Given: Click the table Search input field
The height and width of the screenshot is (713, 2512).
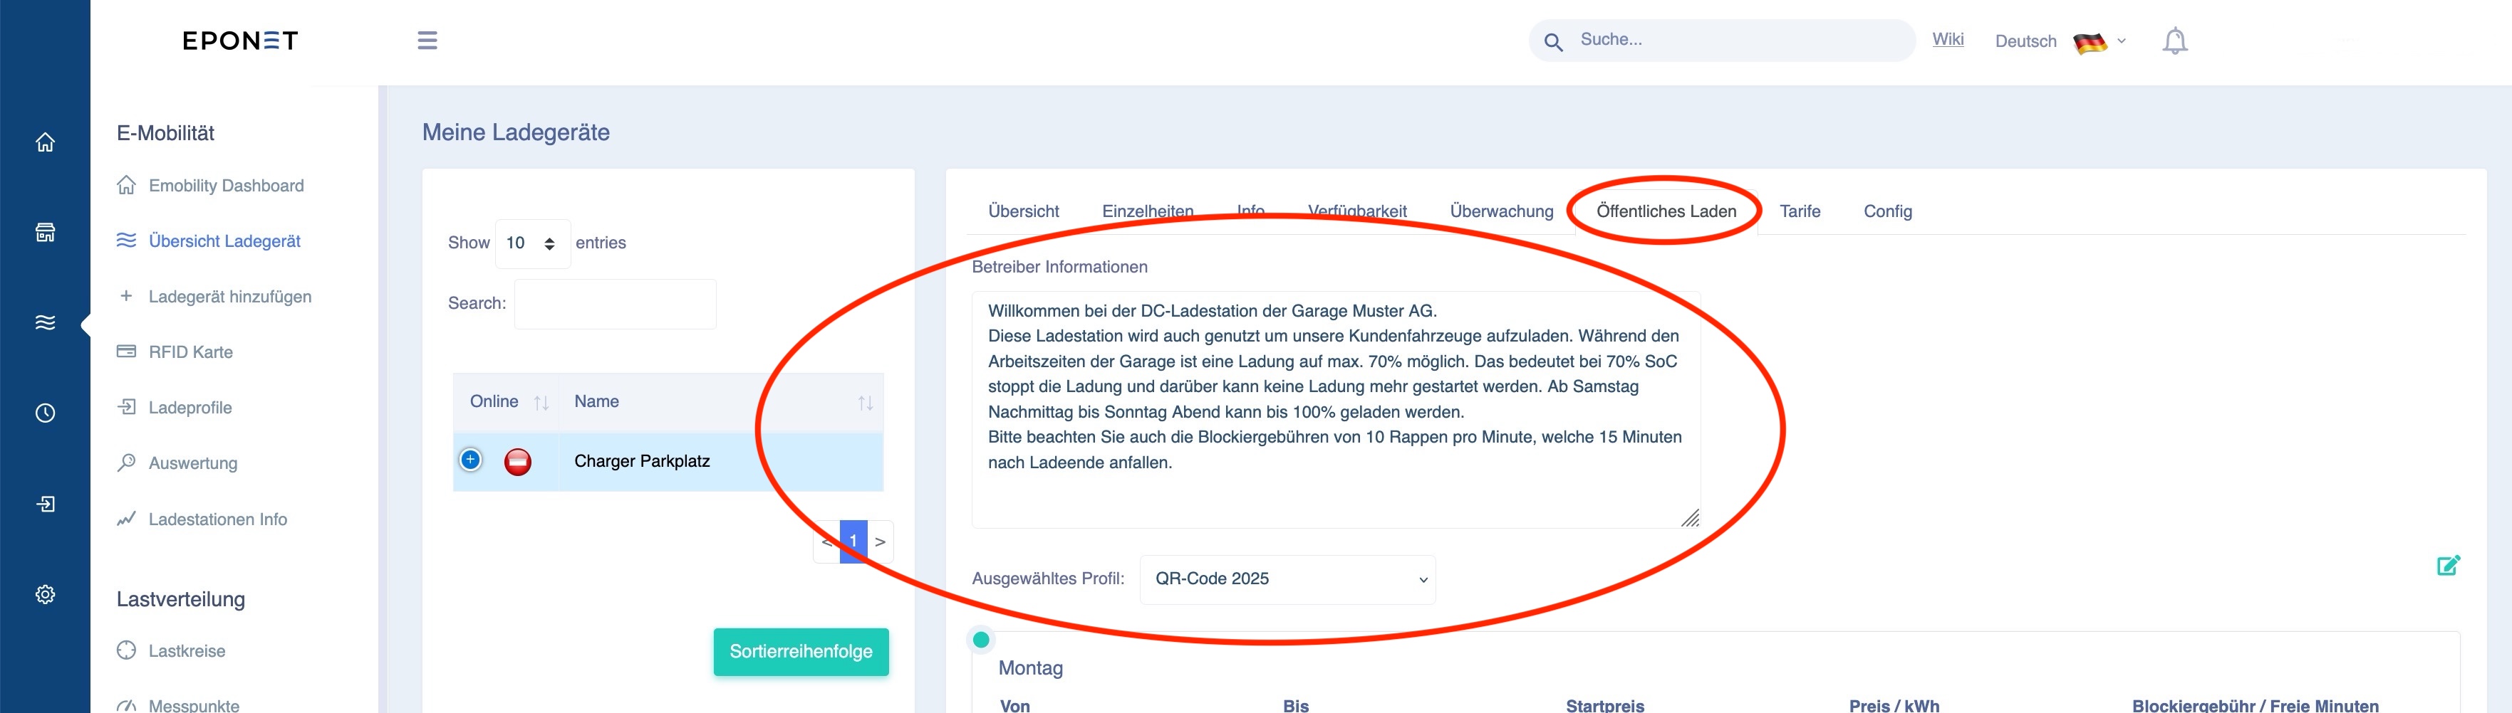Looking at the screenshot, I should click(616, 304).
